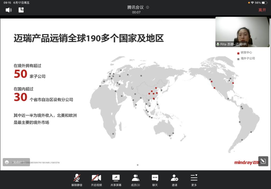Click the slide title 迈瑞产品远销全球190多个国家及地区

click(89, 38)
